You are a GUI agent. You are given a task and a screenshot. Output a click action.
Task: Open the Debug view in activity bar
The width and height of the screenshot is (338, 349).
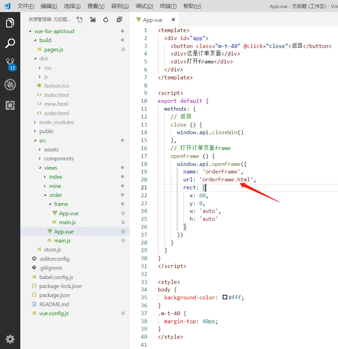[x=10, y=84]
